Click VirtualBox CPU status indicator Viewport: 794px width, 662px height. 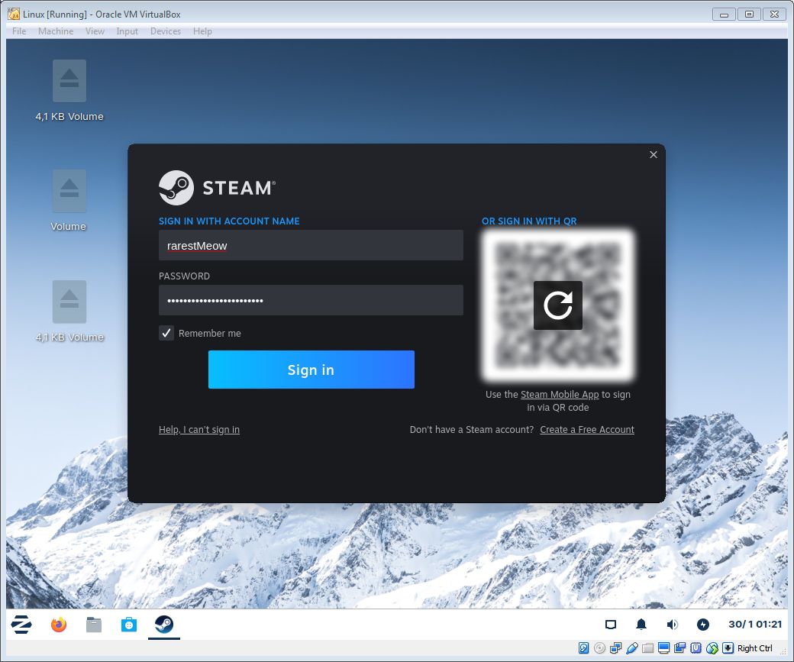pyautogui.click(x=696, y=647)
